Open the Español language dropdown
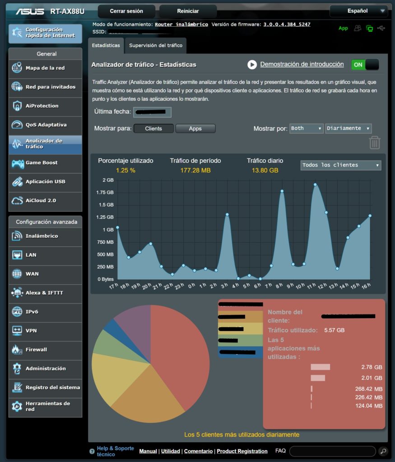 click(x=358, y=11)
